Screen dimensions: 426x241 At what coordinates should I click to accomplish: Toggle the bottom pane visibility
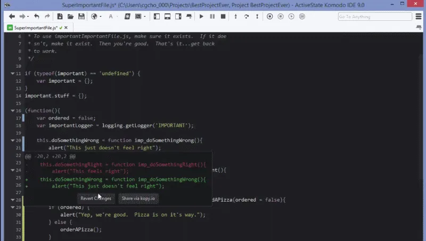167,17
